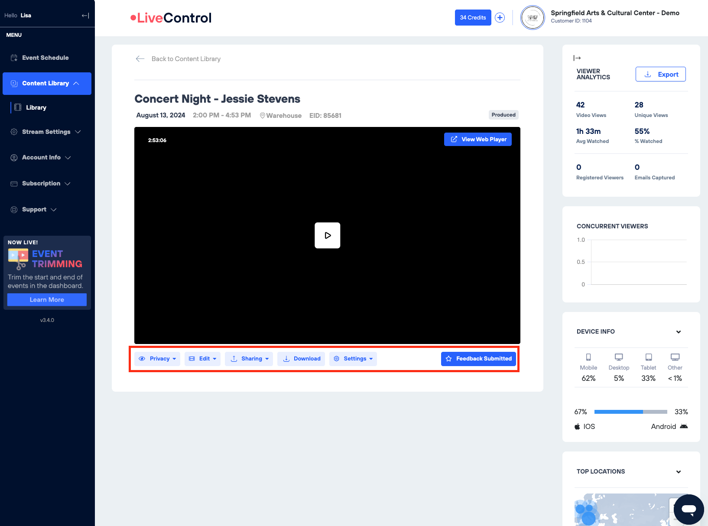
Task: Open the Privacy visibility dropdown
Action: (157, 359)
